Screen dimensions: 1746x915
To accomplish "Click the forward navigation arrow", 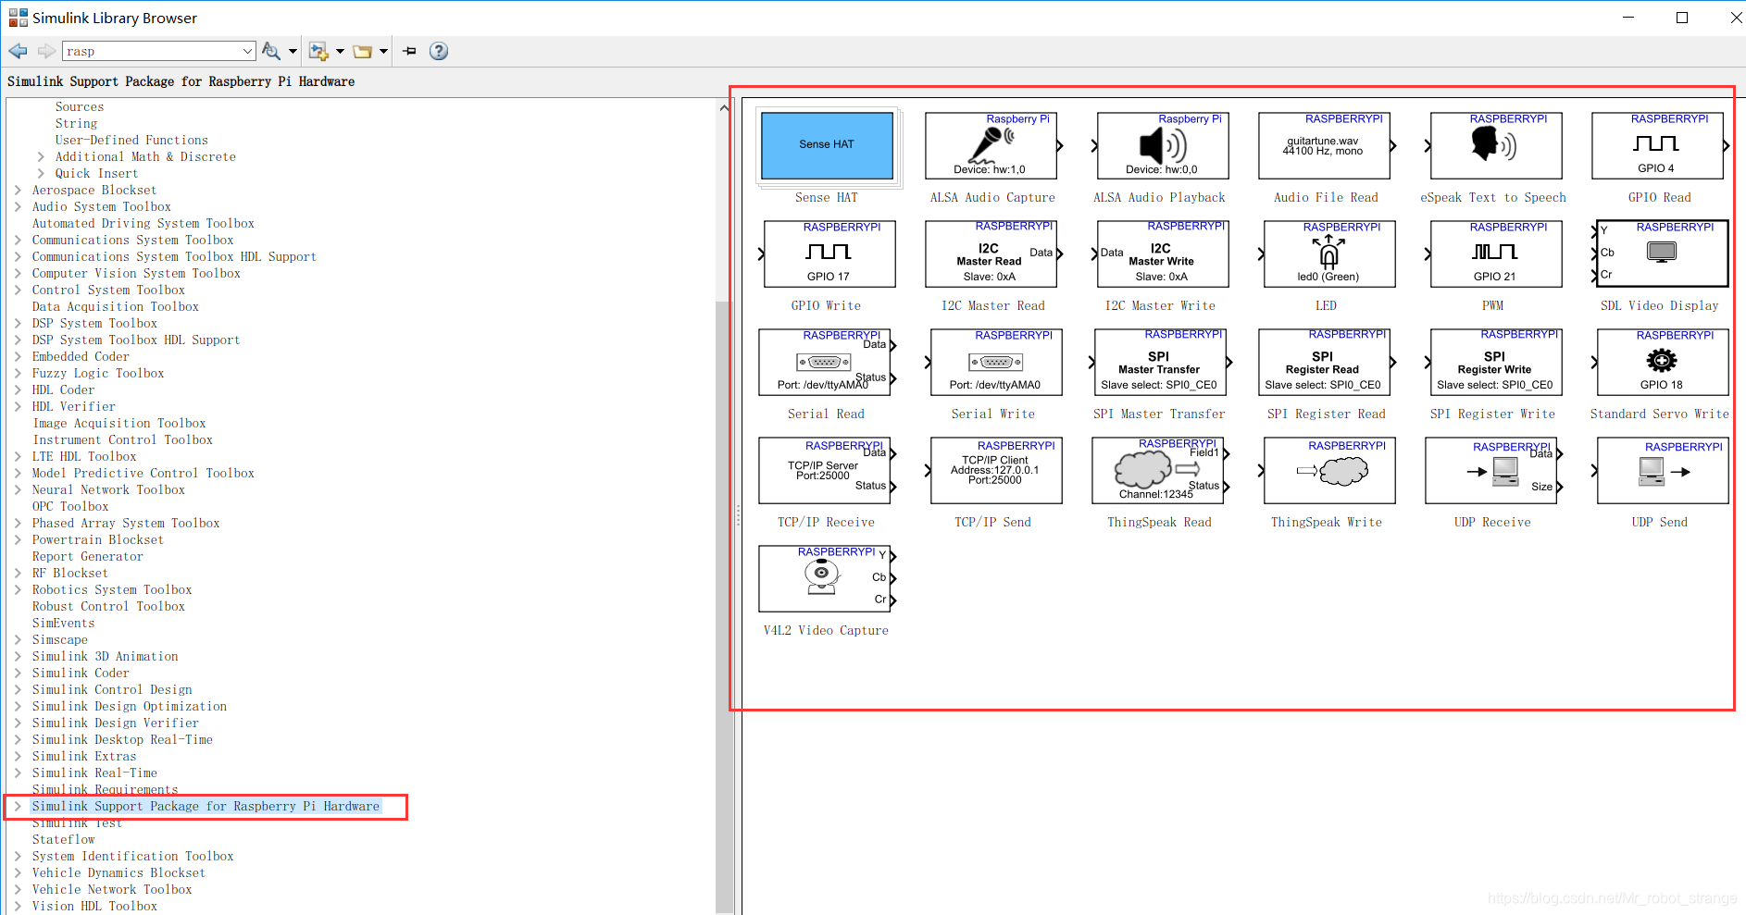I will coord(46,51).
